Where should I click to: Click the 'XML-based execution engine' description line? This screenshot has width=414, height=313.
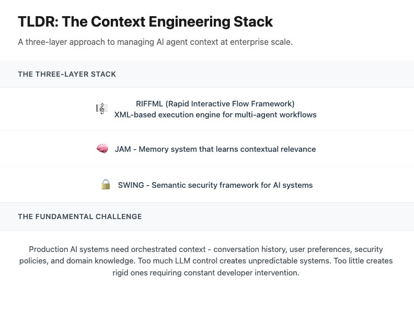[x=215, y=114]
